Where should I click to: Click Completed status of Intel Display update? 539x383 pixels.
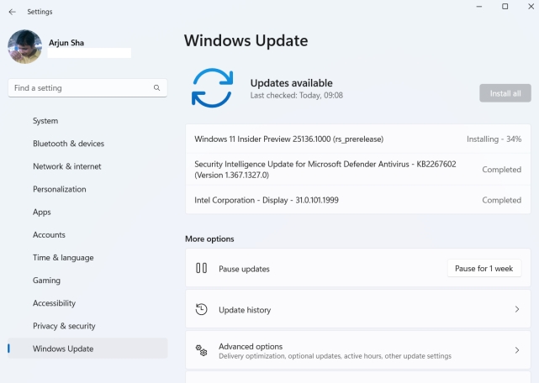(x=501, y=200)
